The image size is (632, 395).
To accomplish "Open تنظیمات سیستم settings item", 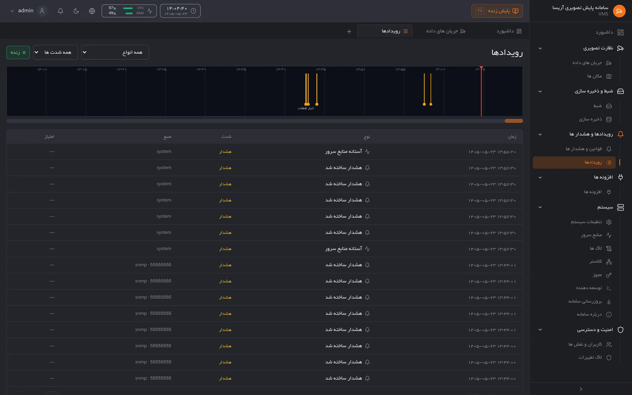I will point(591,222).
